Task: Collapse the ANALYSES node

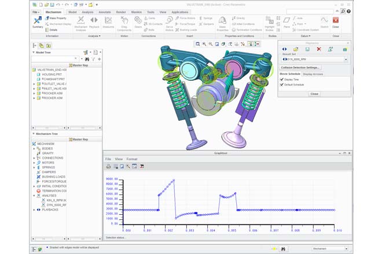Action: point(34,196)
